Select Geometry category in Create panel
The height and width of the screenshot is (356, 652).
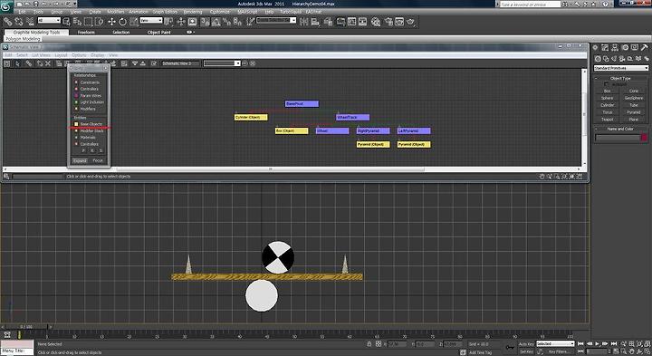598,59
